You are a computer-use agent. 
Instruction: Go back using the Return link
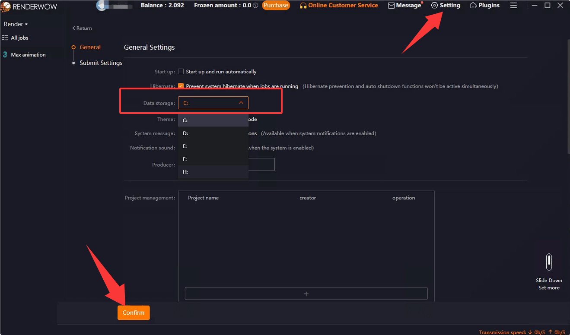82,28
